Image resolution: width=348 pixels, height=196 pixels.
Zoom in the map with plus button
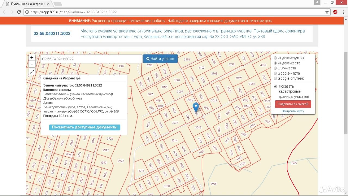coord(32,57)
